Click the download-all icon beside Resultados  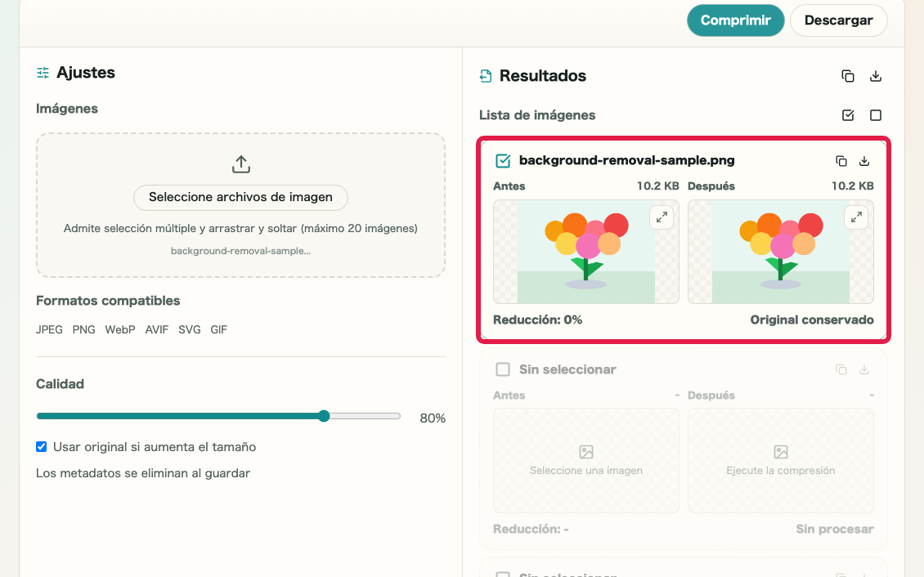[x=876, y=76]
